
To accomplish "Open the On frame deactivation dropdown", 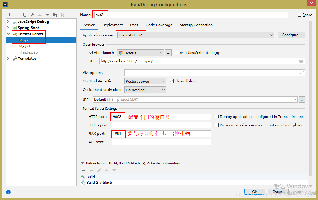I will click(x=145, y=90).
